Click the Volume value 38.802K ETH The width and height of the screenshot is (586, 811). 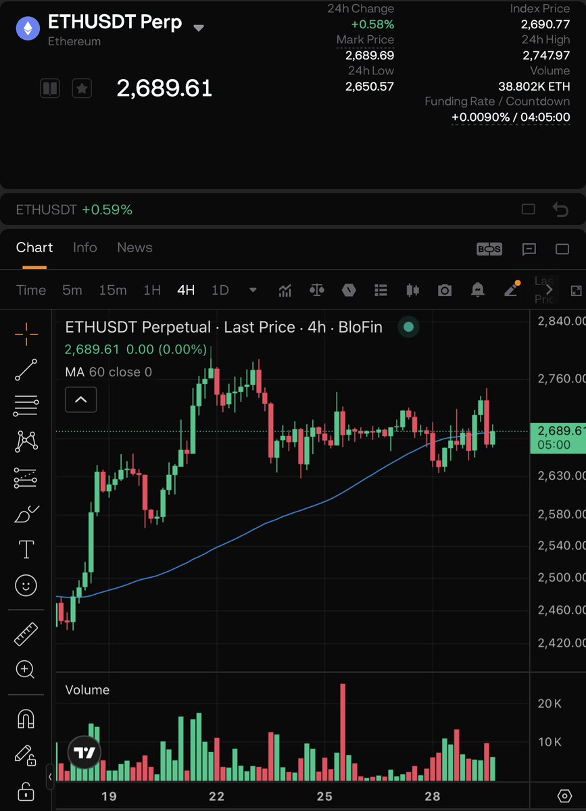(534, 86)
